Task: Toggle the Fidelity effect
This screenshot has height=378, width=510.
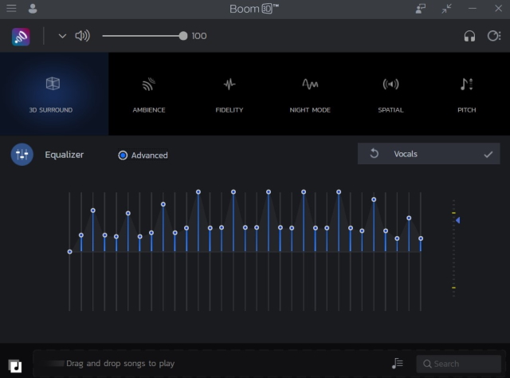Action: (229, 94)
